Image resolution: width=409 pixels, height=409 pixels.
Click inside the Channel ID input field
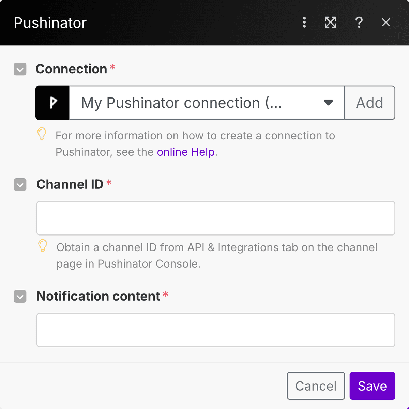(215, 218)
